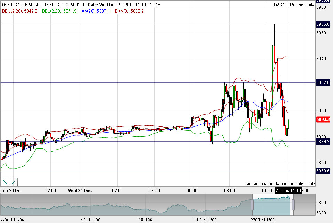333x223 pixels.
Task: Click Wed 21 Dec in the navigator timeline
Action: click(x=263, y=220)
